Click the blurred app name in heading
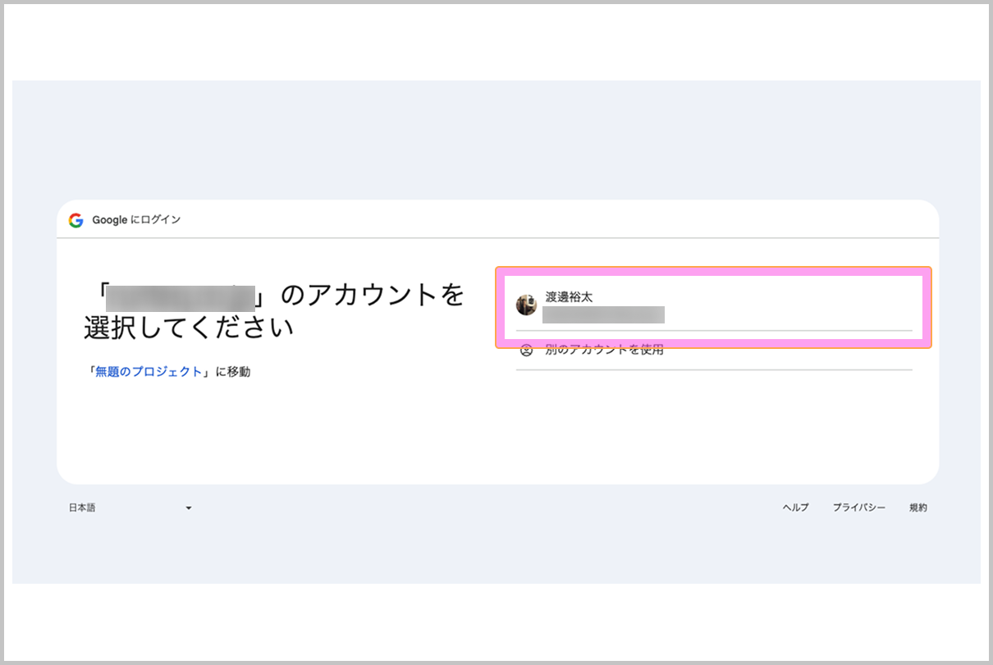 point(182,295)
